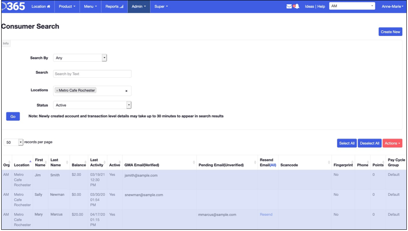This screenshot has height=231, width=408.
Task: Click the envelope messages icon
Action: click(x=289, y=6)
